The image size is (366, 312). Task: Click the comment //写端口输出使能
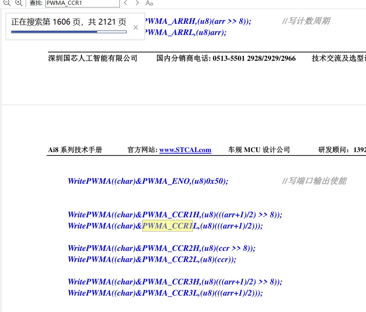pos(314,181)
